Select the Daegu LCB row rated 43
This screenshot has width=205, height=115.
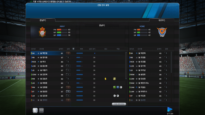[x=149, y=66]
